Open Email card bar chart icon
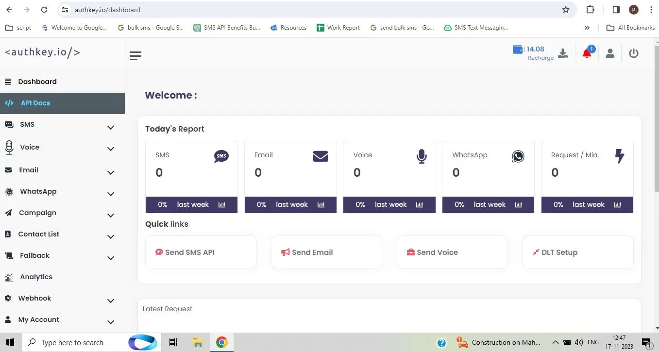This screenshot has width=659, height=352. [x=321, y=205]
